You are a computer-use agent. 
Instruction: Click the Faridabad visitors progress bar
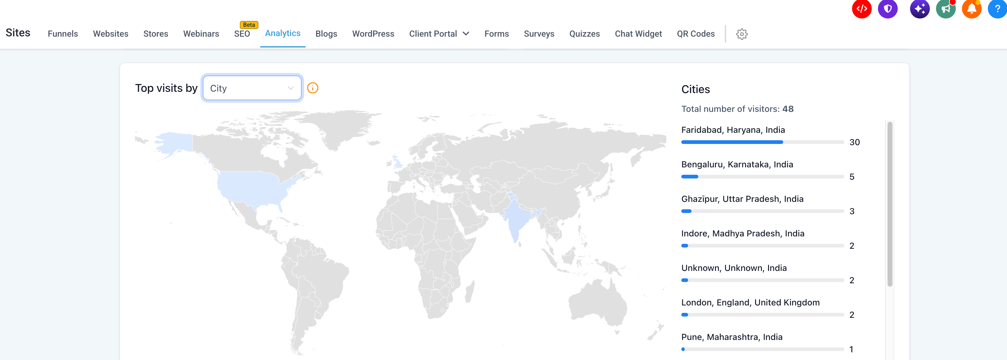(x=762, y=142)
